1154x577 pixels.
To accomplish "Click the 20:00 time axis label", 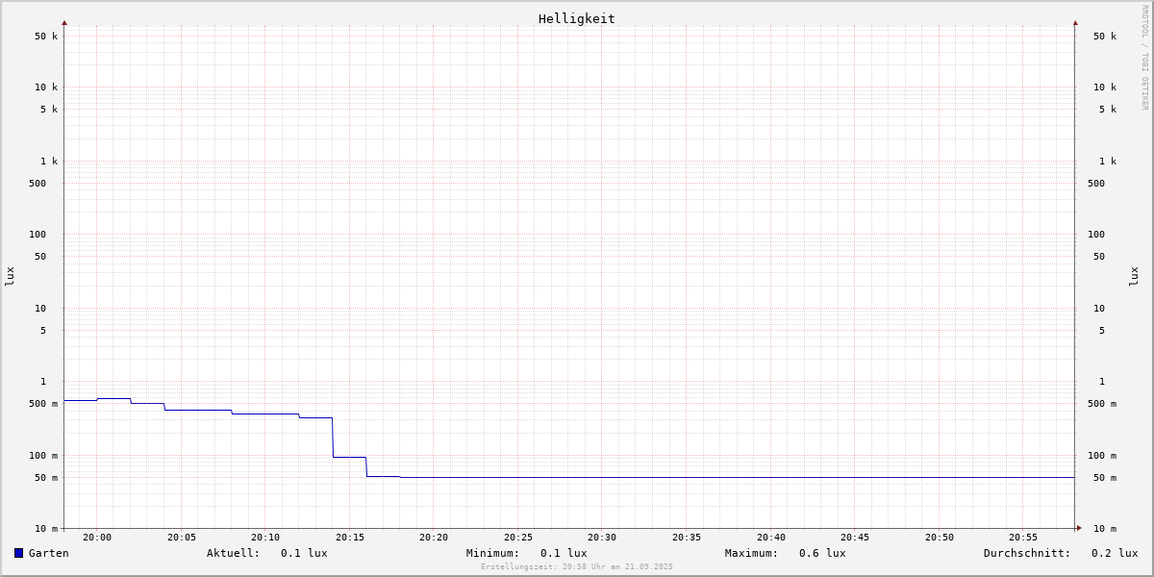I will pyautogui.click(x=97, y=538).
